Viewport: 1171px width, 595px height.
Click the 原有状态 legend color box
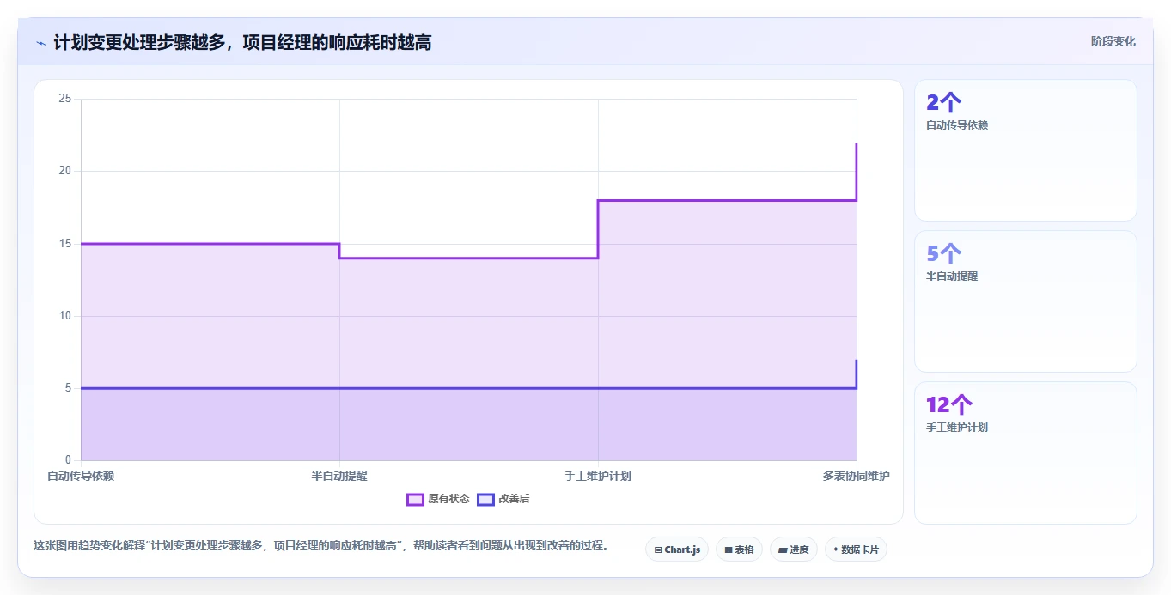[x=415, y=499]
